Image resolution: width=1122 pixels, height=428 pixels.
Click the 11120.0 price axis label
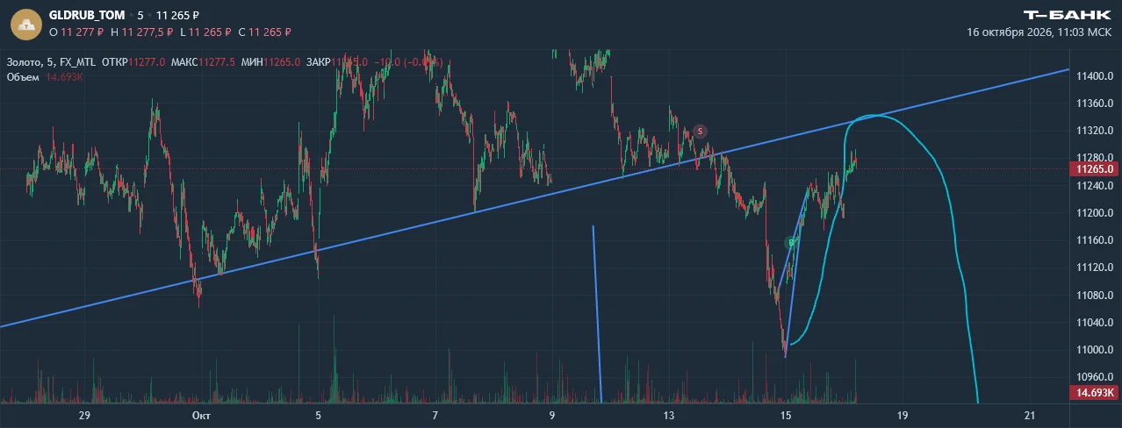point(1096,268)
